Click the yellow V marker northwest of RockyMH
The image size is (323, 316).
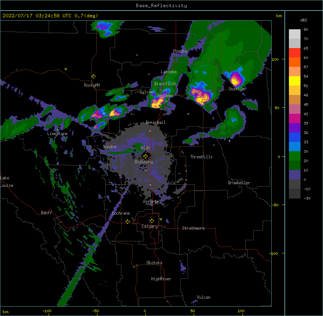tap(66, 69)
